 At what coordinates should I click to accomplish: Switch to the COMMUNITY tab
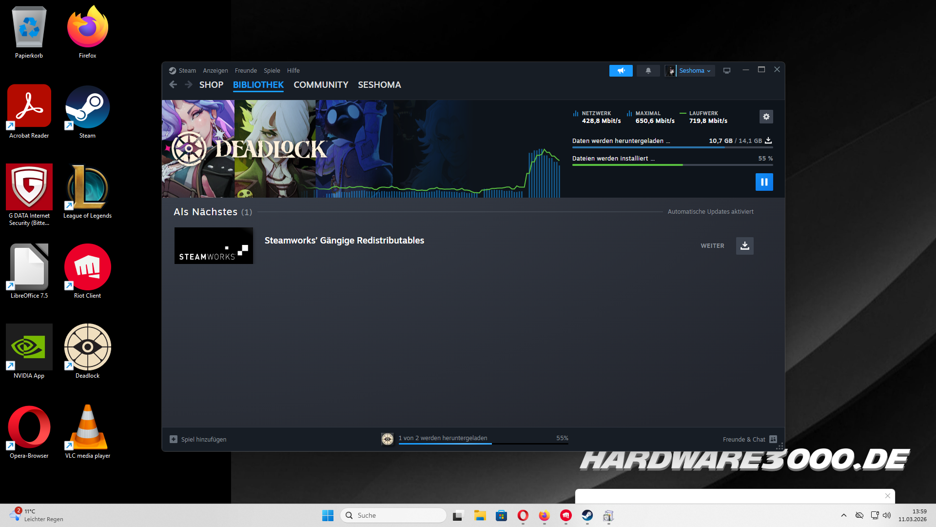[x=321, y=85]
